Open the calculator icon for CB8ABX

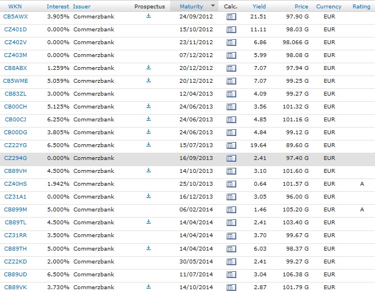pos(231,68)
